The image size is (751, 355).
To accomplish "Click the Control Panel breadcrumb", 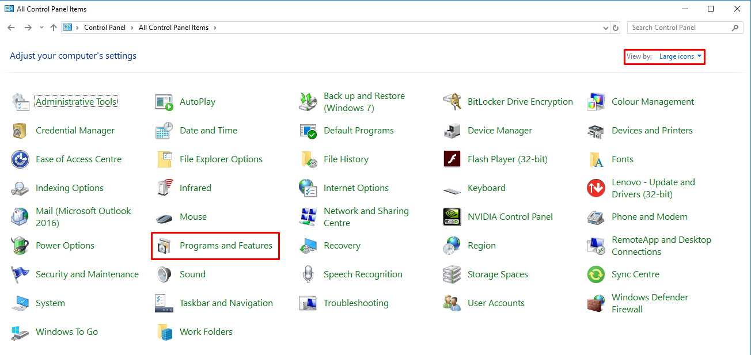I will 105,28.
